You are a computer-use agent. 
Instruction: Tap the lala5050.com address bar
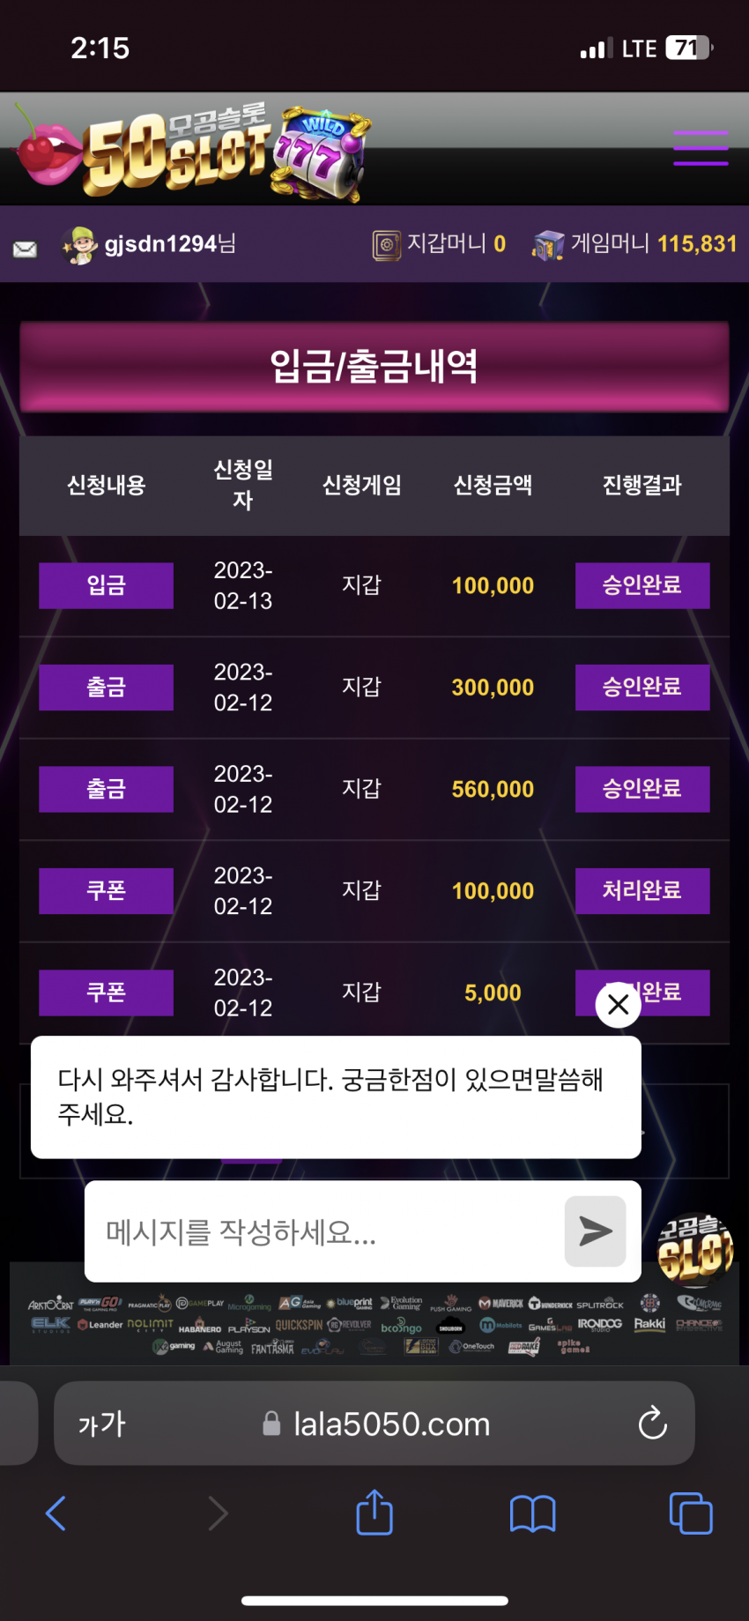[x=374, y=1424]
